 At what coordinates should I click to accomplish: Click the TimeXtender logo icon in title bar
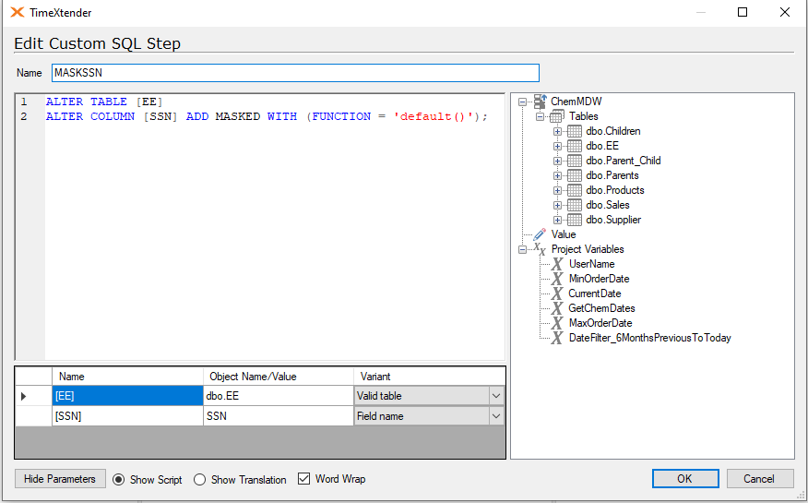17,12
